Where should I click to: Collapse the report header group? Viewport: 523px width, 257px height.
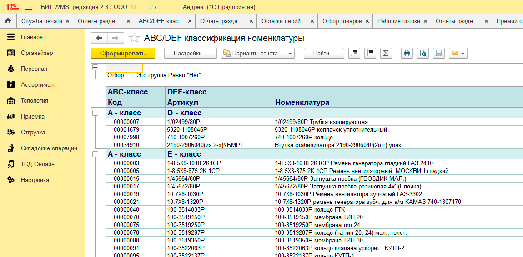point(96,67)
